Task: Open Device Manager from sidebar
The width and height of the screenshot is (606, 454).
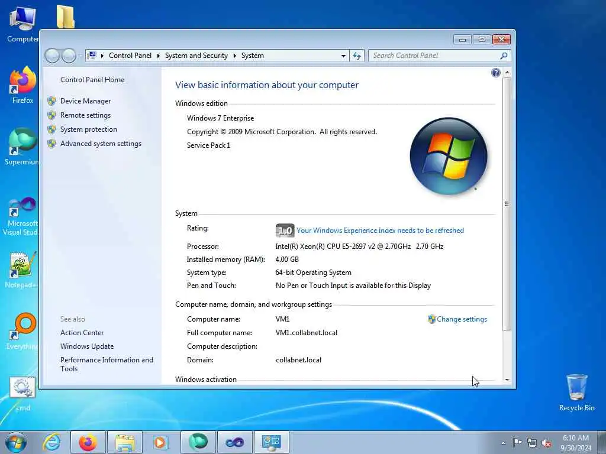Action: [x=85, y=100]
